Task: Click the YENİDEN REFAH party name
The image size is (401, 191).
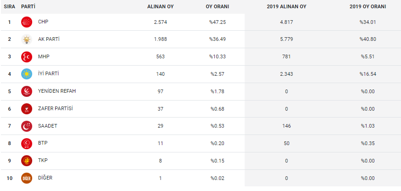Action: click(57, 91)
